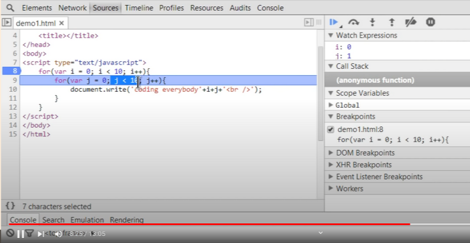The width and height of the screenshot is (470, 243).
Task: Switch to the Network panel
Action: click(x=72, y=8)
